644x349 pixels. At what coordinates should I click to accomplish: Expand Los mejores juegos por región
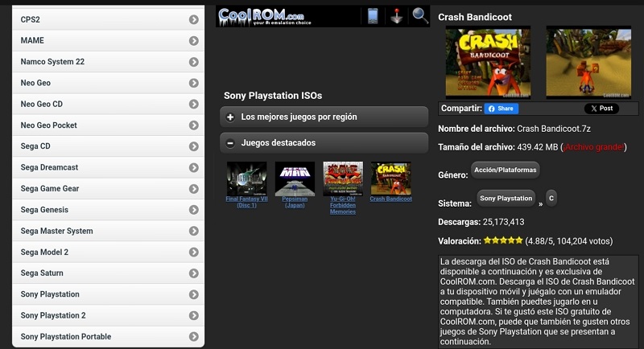click(324, 117)
